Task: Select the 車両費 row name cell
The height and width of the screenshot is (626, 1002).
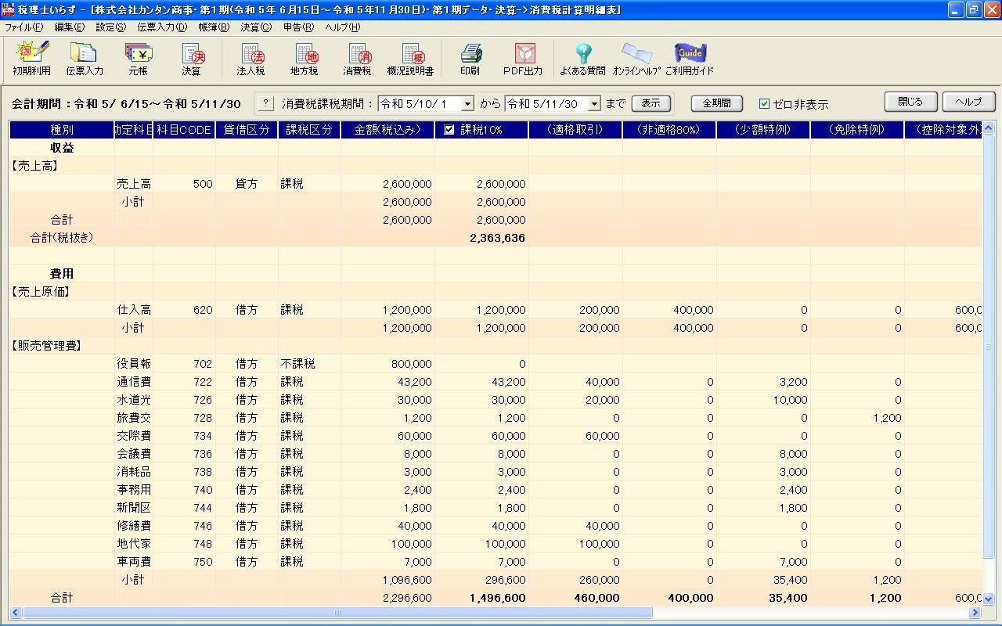Action: coord(134,562)
